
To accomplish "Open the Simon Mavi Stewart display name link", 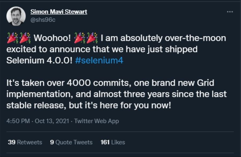I will (59, 12).
